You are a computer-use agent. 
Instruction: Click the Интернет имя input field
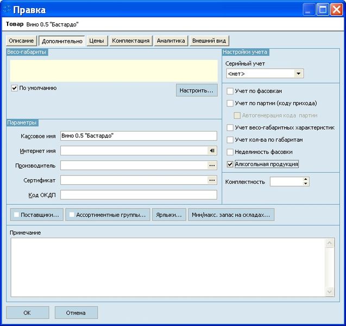click(x=134, y=151)
